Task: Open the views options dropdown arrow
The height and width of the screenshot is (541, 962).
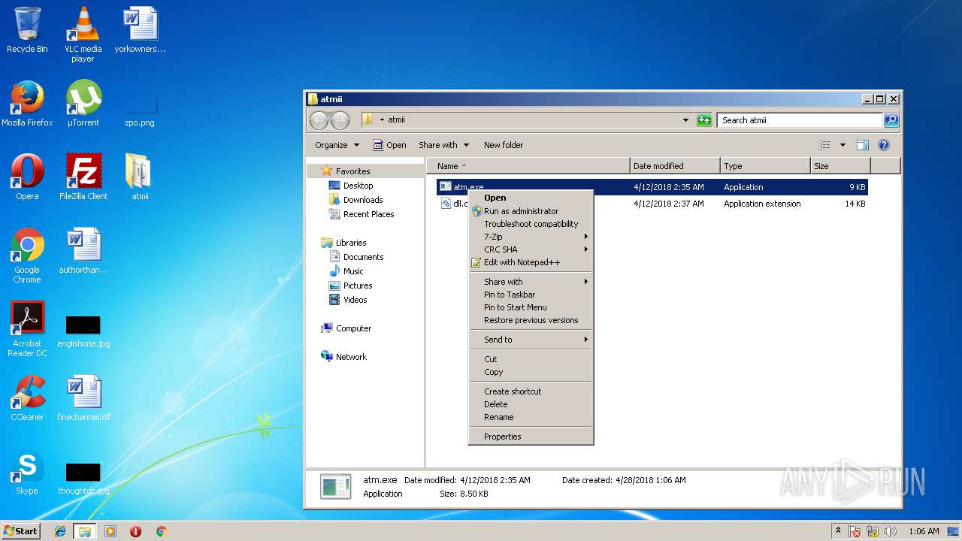Action: [843, 145]
